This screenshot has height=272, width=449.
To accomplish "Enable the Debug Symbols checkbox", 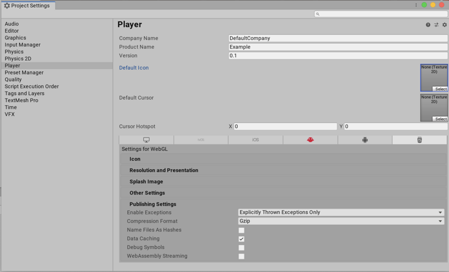I will click(241, 248).
